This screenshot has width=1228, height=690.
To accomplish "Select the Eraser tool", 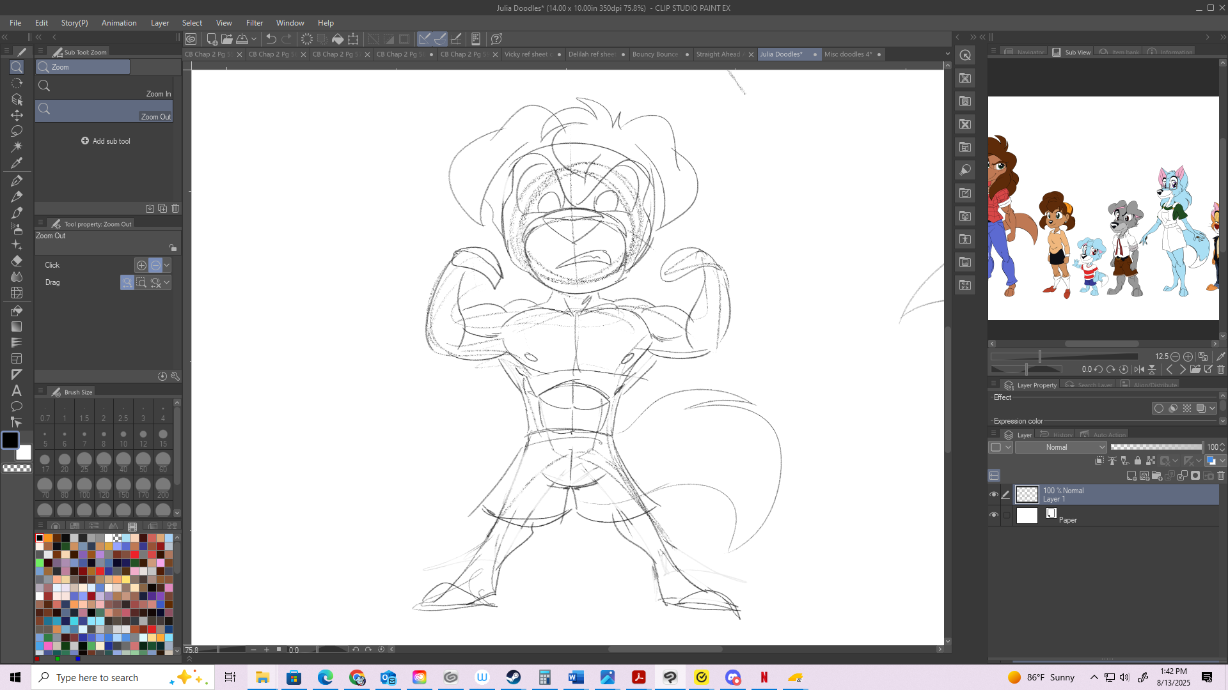I will [x=17, y=261].
